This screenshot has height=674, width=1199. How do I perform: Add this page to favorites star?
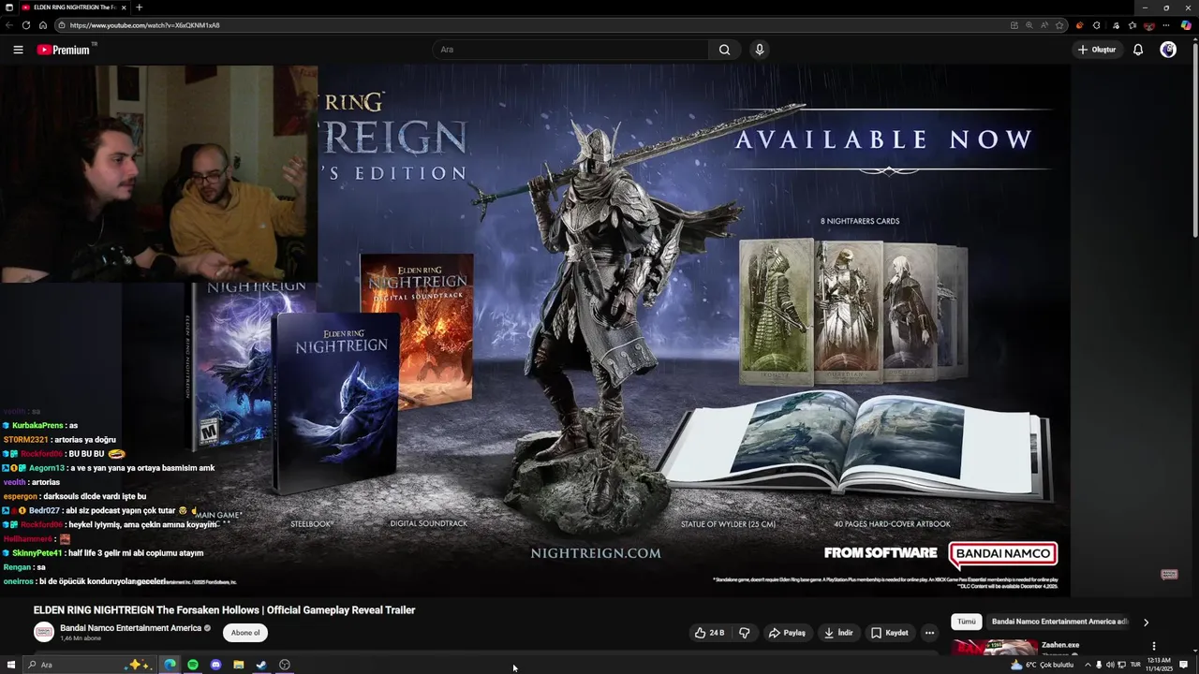[x=1059, y=25]
